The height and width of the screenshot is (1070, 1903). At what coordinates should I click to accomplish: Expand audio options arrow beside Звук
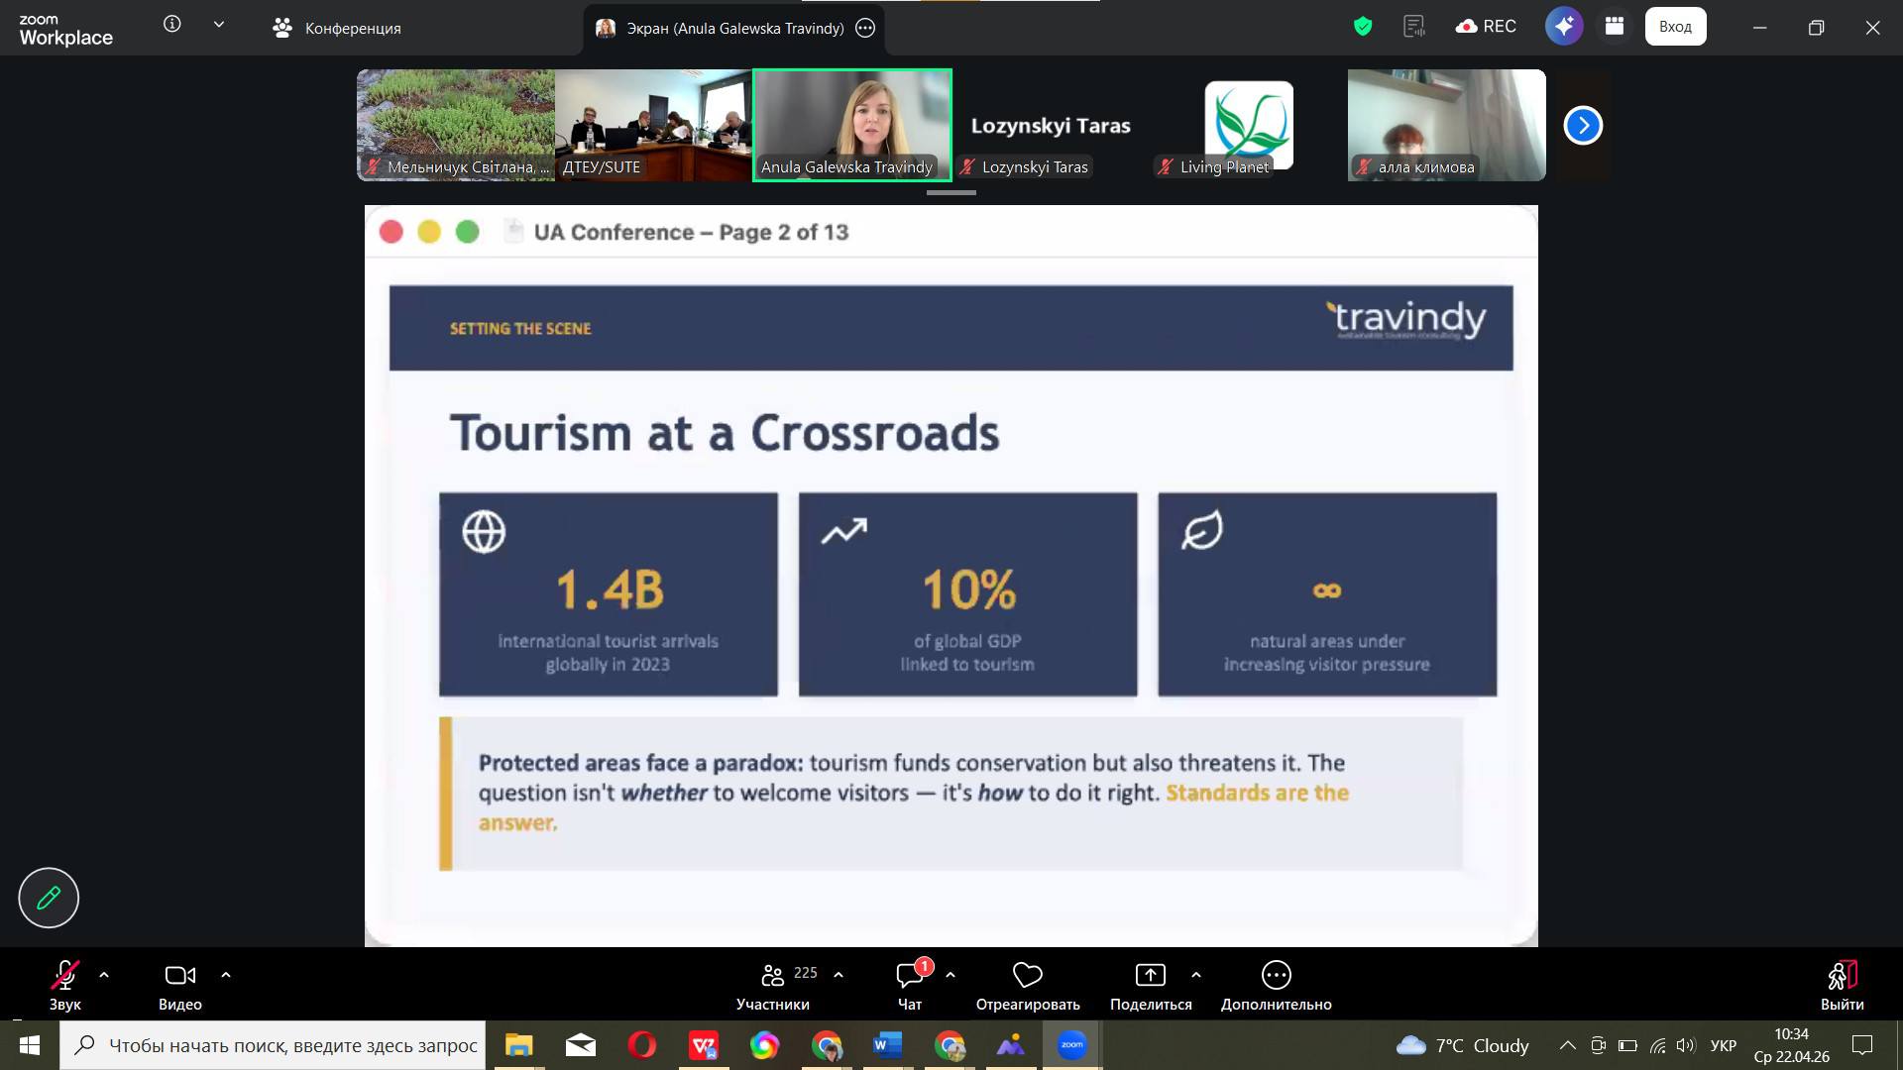[x=104, y=975]
